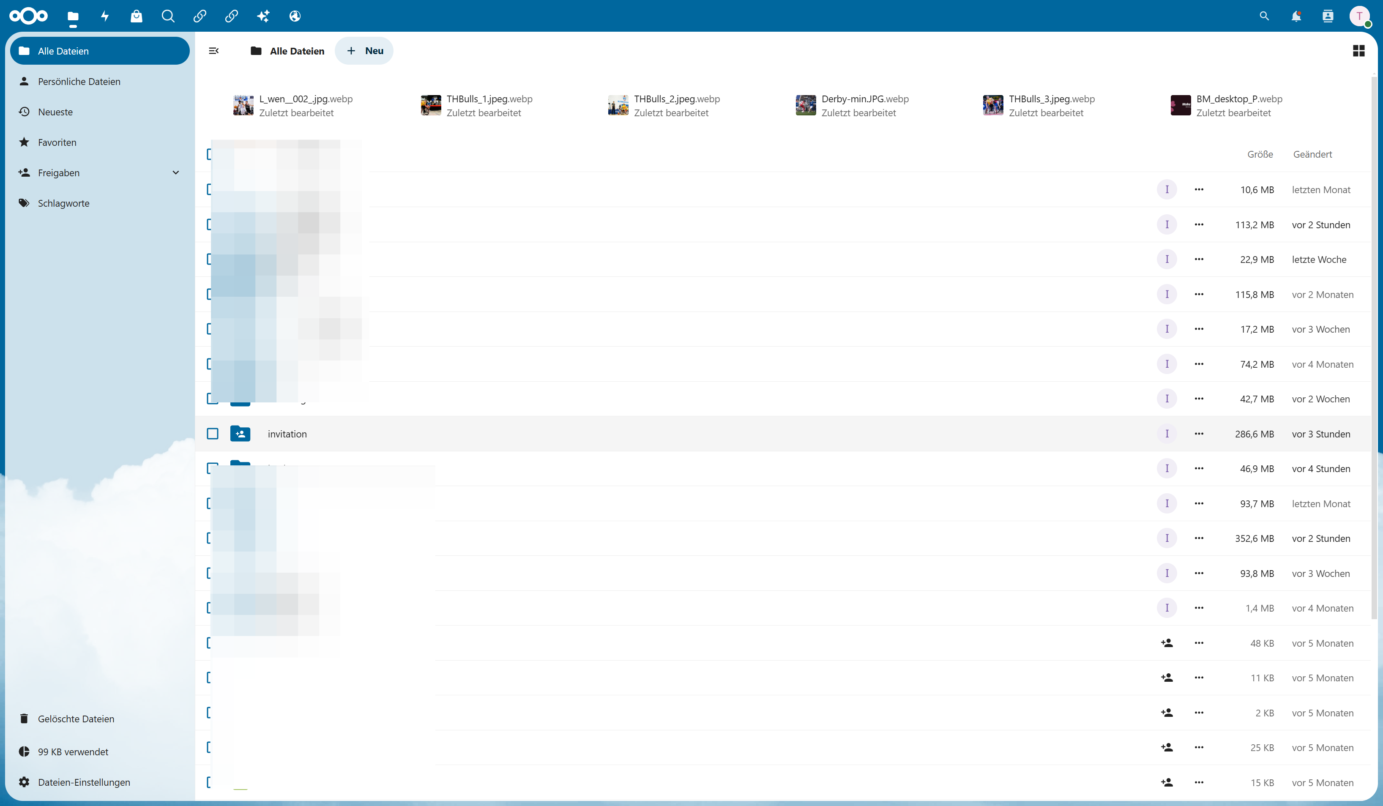Open the magnifier app icon beside the bag
This screenshot has width=1383, height=806.
(168, 16)
